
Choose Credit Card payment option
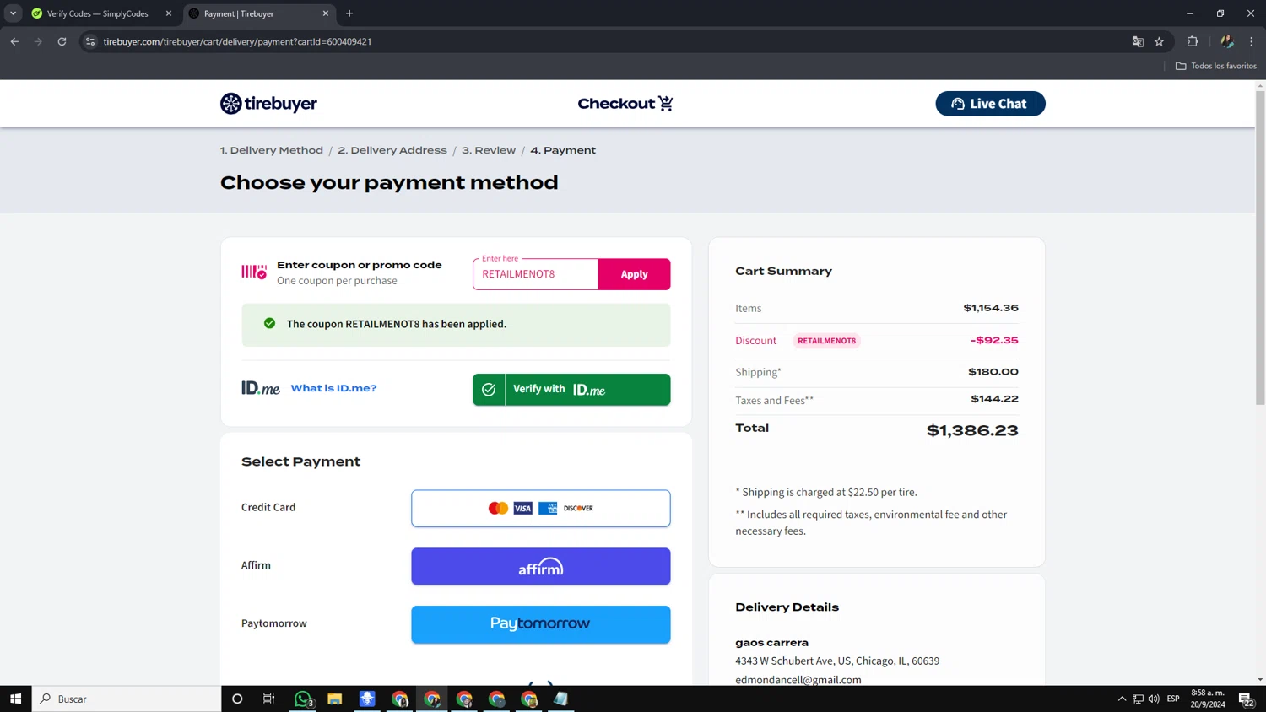[x=541, y=508]
